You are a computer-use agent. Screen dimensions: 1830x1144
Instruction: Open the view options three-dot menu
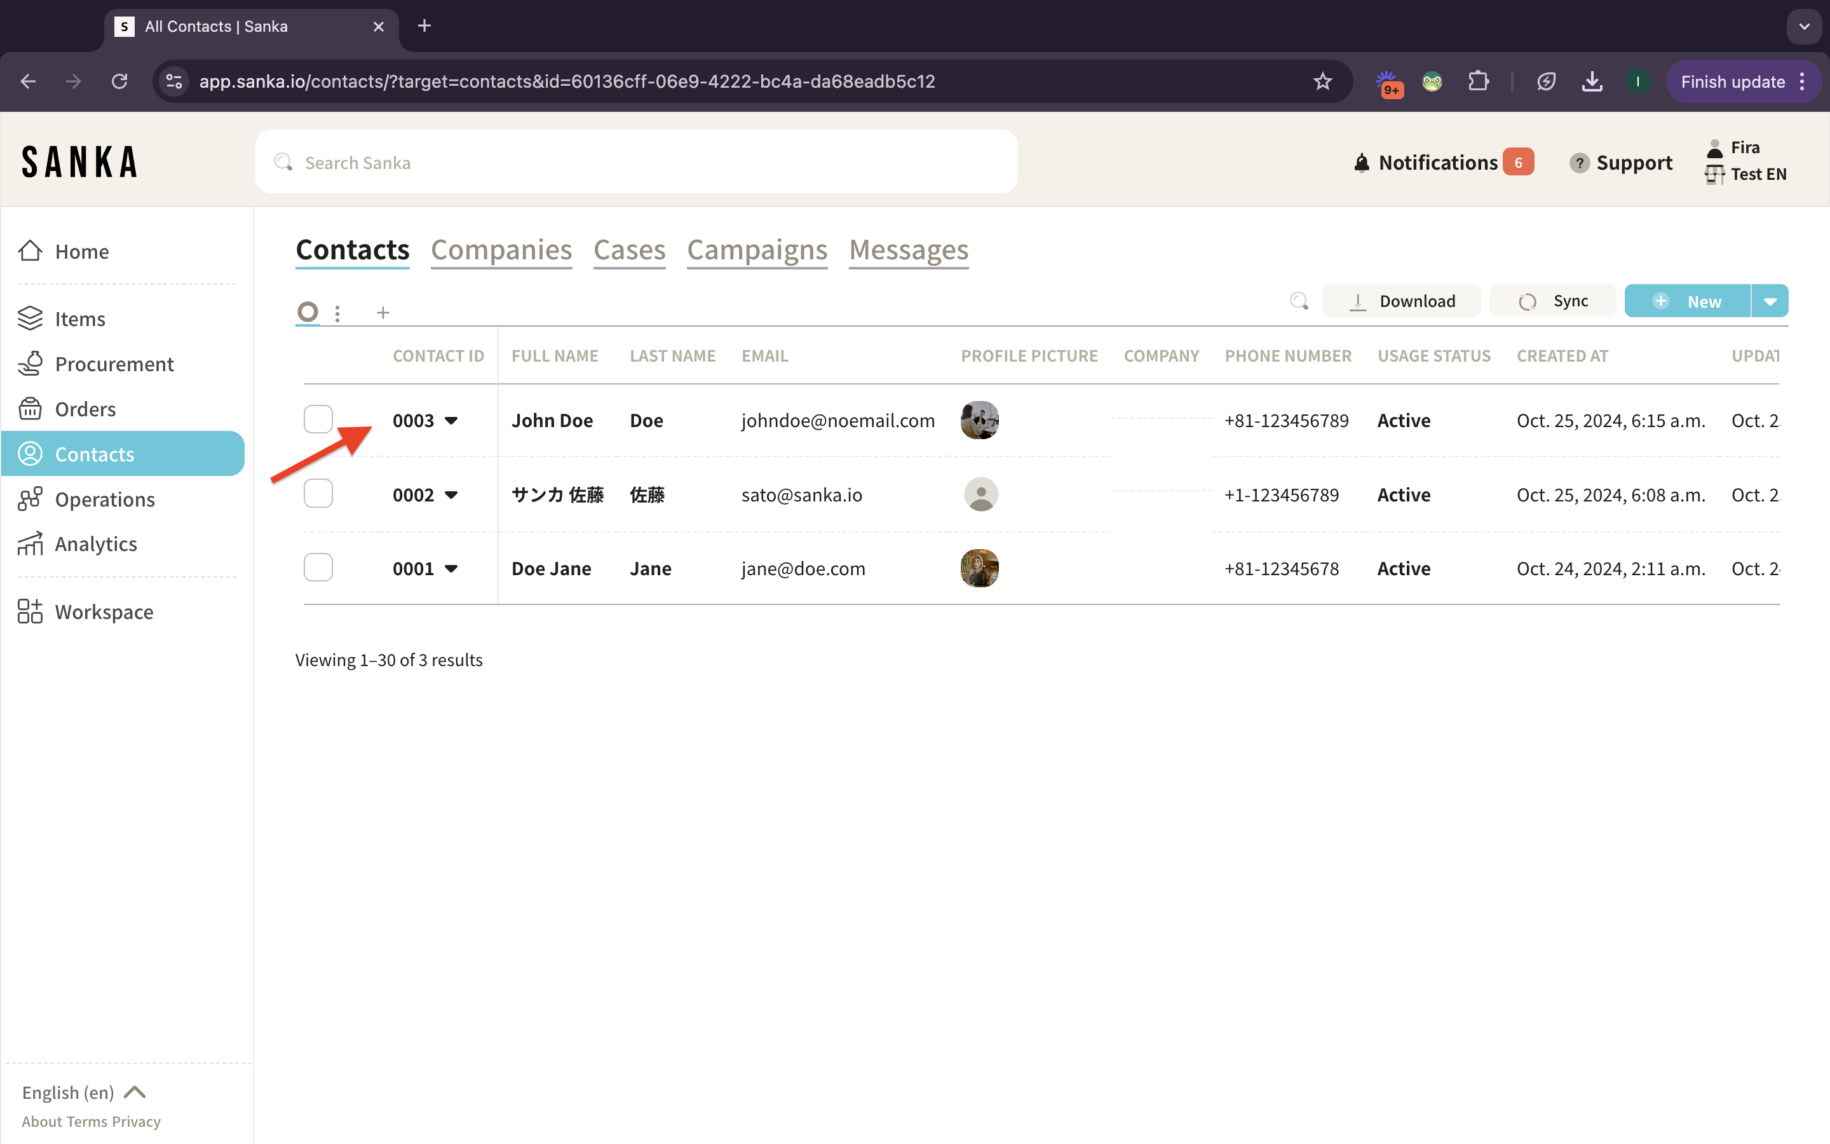(337, 313)
